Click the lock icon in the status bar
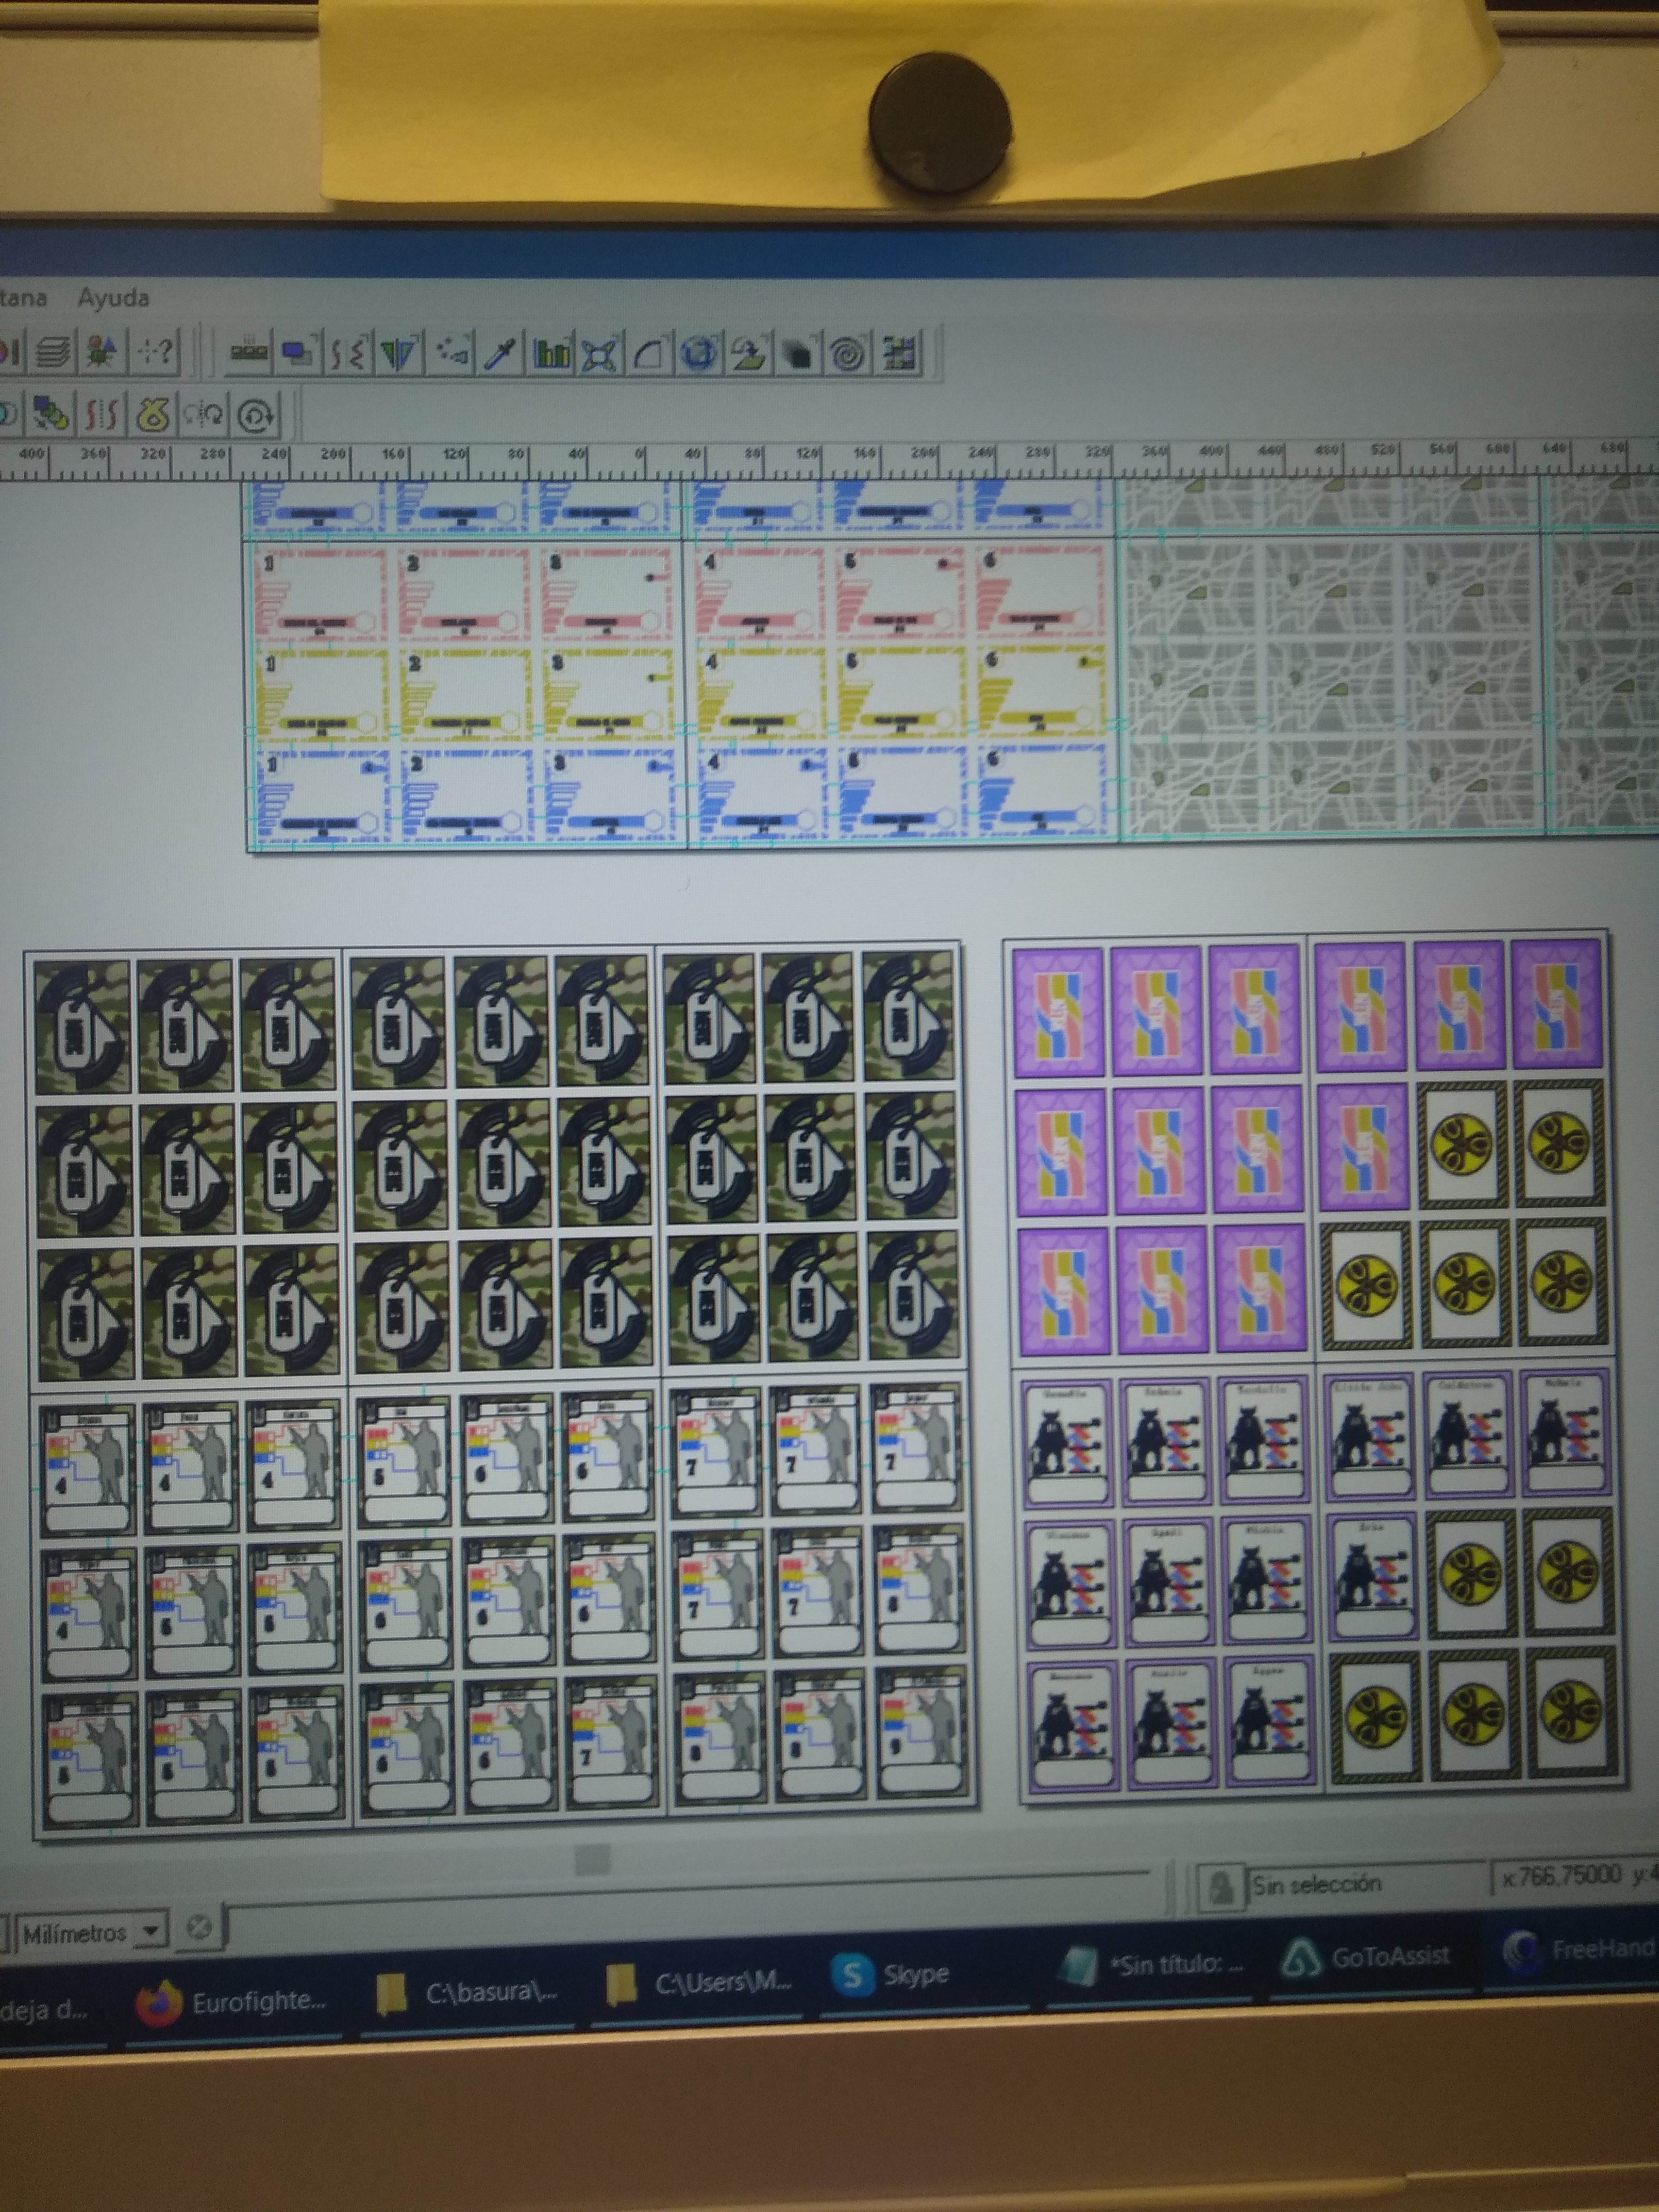The width and height of the screenshot is (1659, 2212). tap(1220, 1887)
